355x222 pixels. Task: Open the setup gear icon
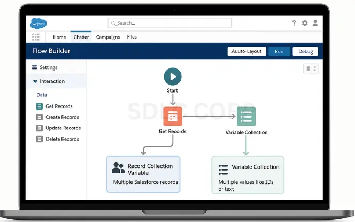pos(305,23)
